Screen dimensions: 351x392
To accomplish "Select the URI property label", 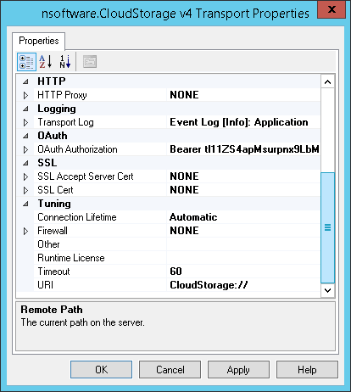I will pos(46,285).
